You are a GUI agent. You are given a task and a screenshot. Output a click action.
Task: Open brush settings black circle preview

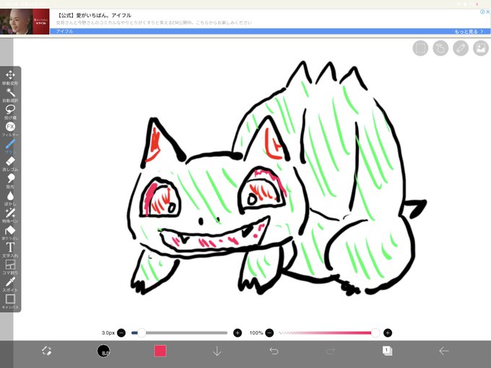click(x=104, y=351)
